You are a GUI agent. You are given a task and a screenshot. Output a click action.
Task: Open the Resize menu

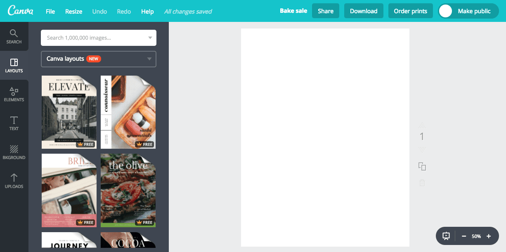pyautogui.click(x=73, y=11)
